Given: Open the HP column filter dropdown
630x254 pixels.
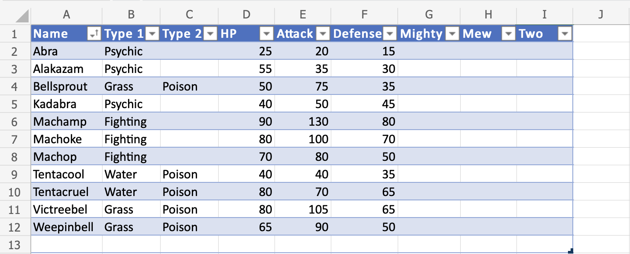Looking at the screenshot, I should (x=267, y=34).
